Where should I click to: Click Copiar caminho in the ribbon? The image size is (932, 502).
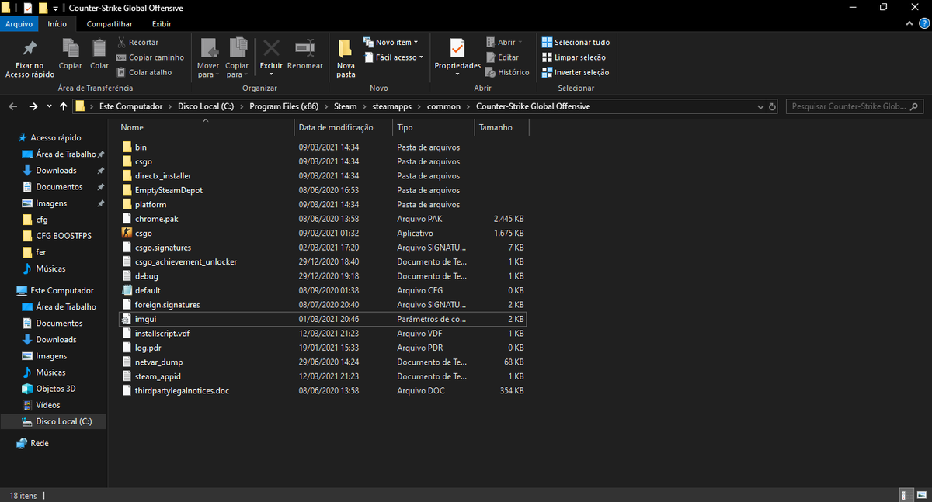(x=150, y=57)
